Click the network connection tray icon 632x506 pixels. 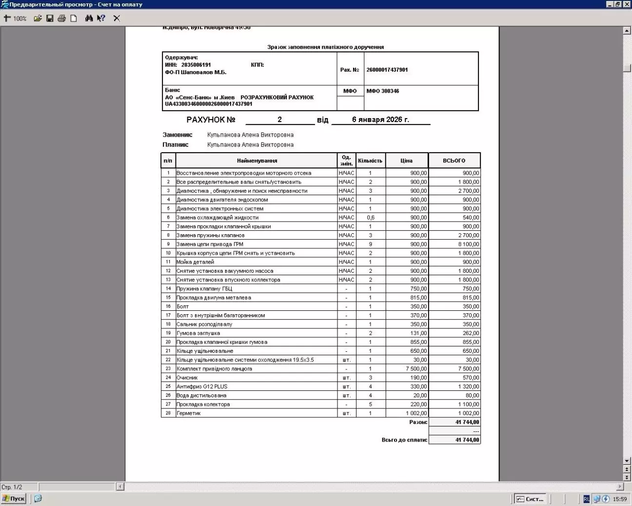tap(596, 499)
